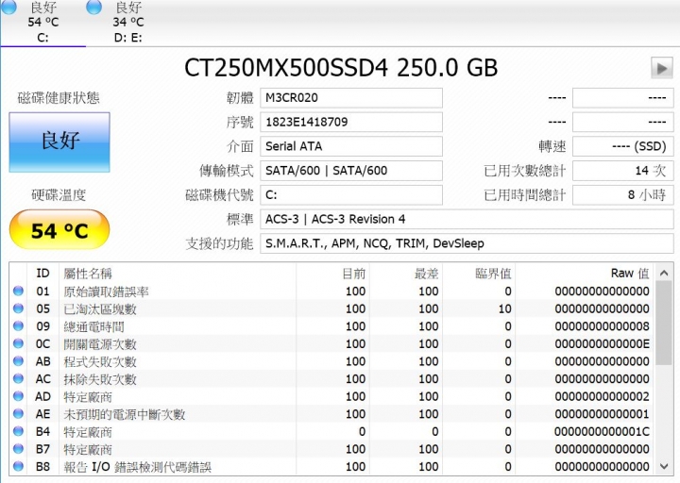Screen dimensions: 680x483
Task: Select the 原始讀取錯誤率 attribute row
Action: tap(332, 291)
